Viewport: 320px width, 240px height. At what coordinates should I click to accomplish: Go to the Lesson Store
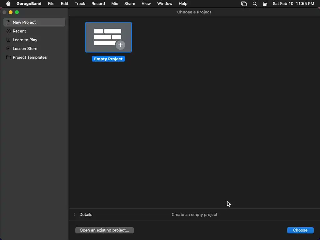point(34,48)
